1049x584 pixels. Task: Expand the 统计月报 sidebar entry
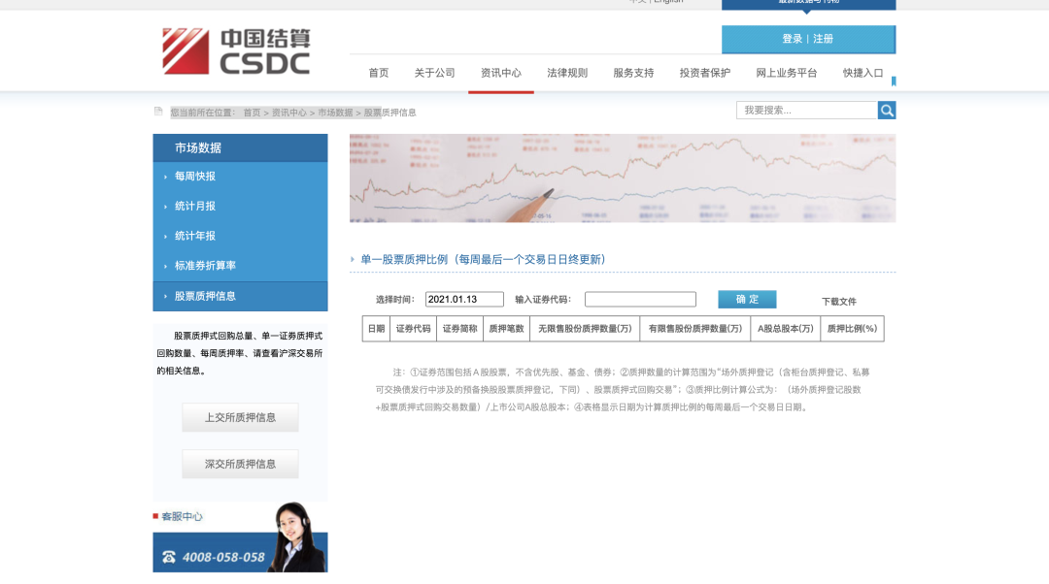194,206
